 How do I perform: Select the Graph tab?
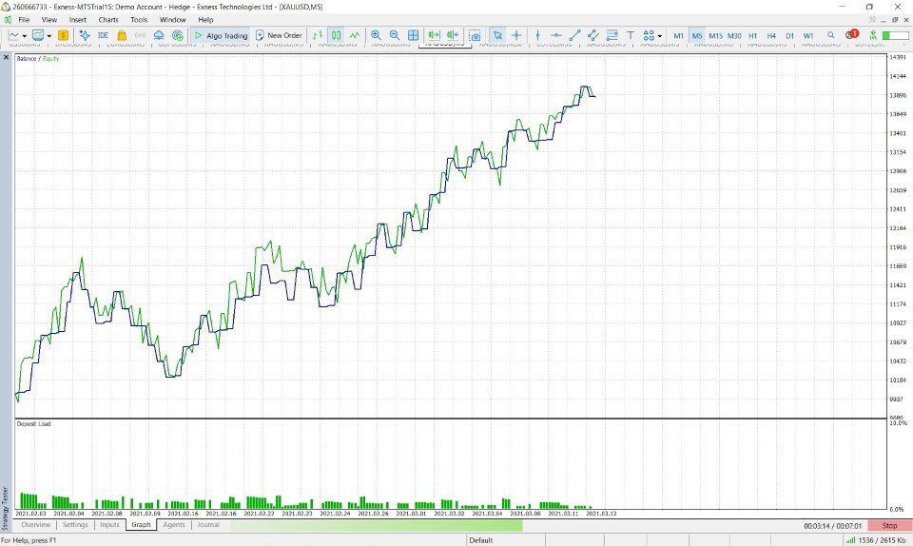pyautogui.click(x=141, y=525)
